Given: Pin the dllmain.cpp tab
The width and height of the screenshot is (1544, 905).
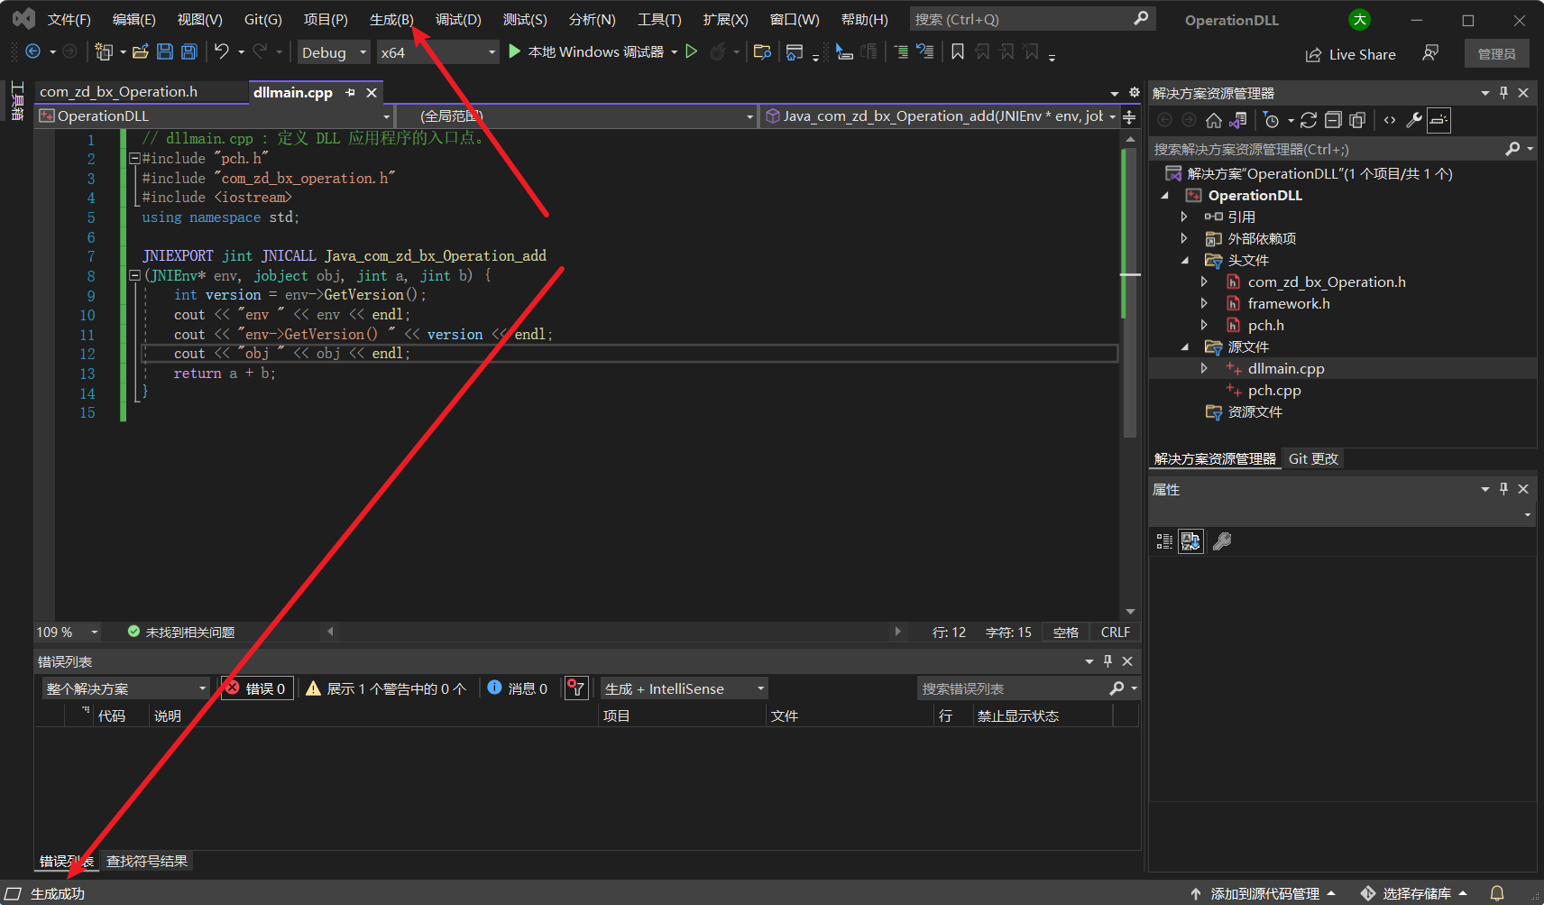Looking at the screenshot, I should click(350, 92).
